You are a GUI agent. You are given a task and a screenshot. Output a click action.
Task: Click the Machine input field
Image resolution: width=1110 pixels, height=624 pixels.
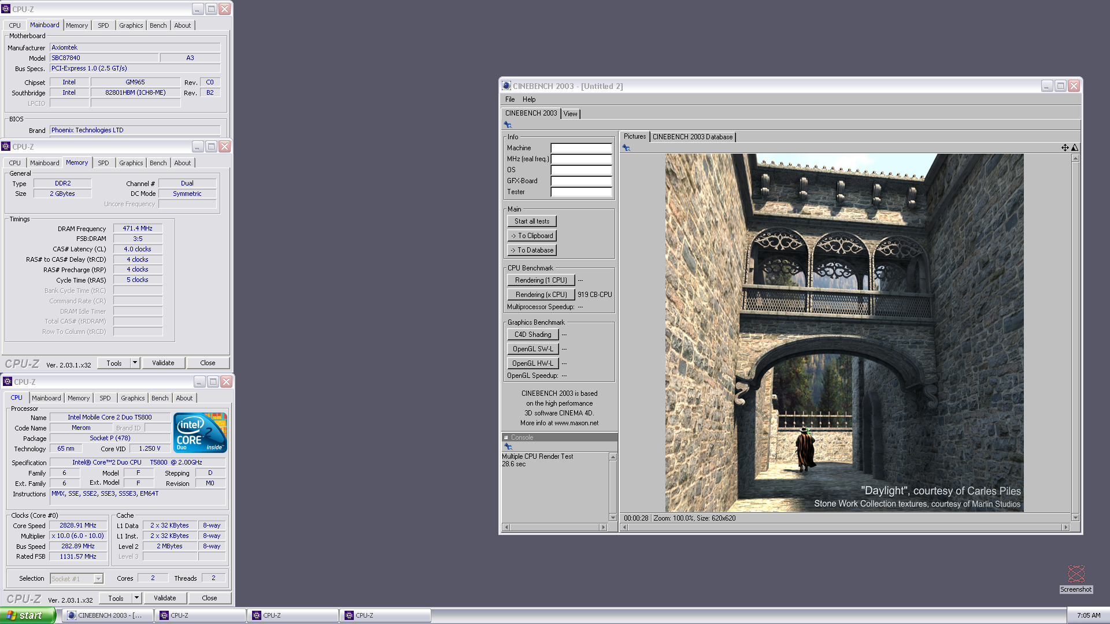[581, 148]
